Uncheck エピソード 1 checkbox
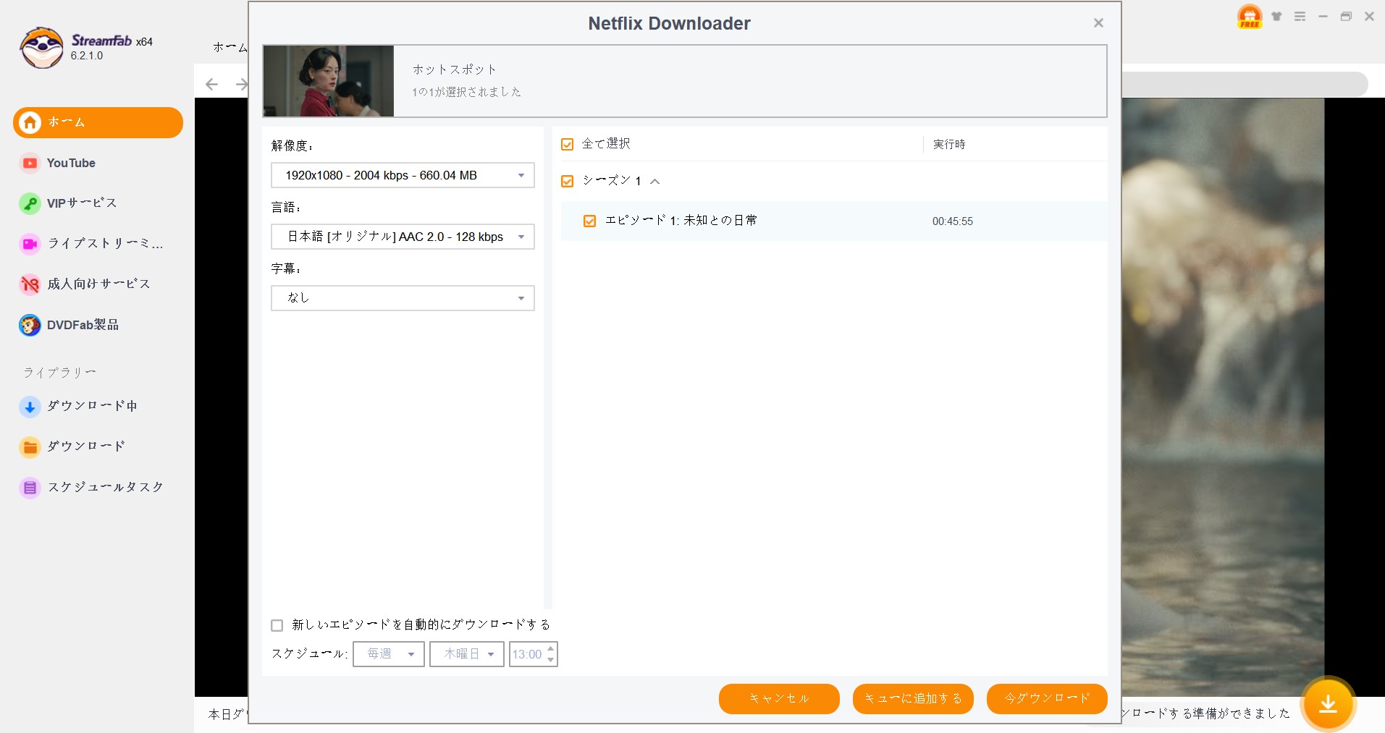Viewport: 1385px width, 733px height. click(589, 221)
